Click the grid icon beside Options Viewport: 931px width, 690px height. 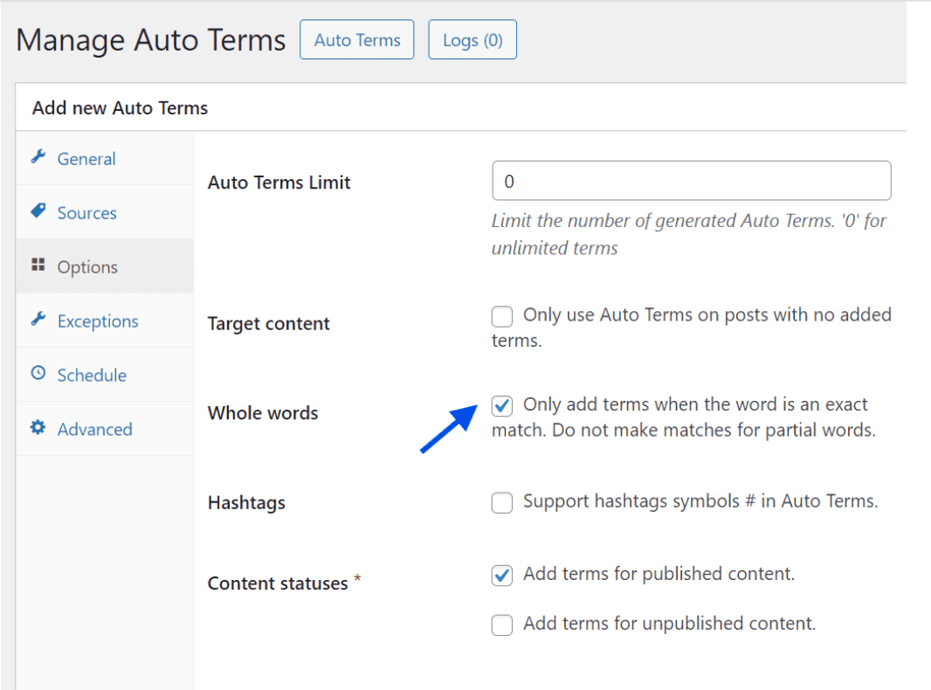pyautogui.click(x=38, y=265)
